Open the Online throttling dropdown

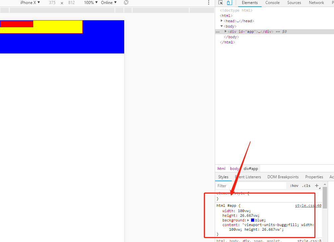point(109,3)
